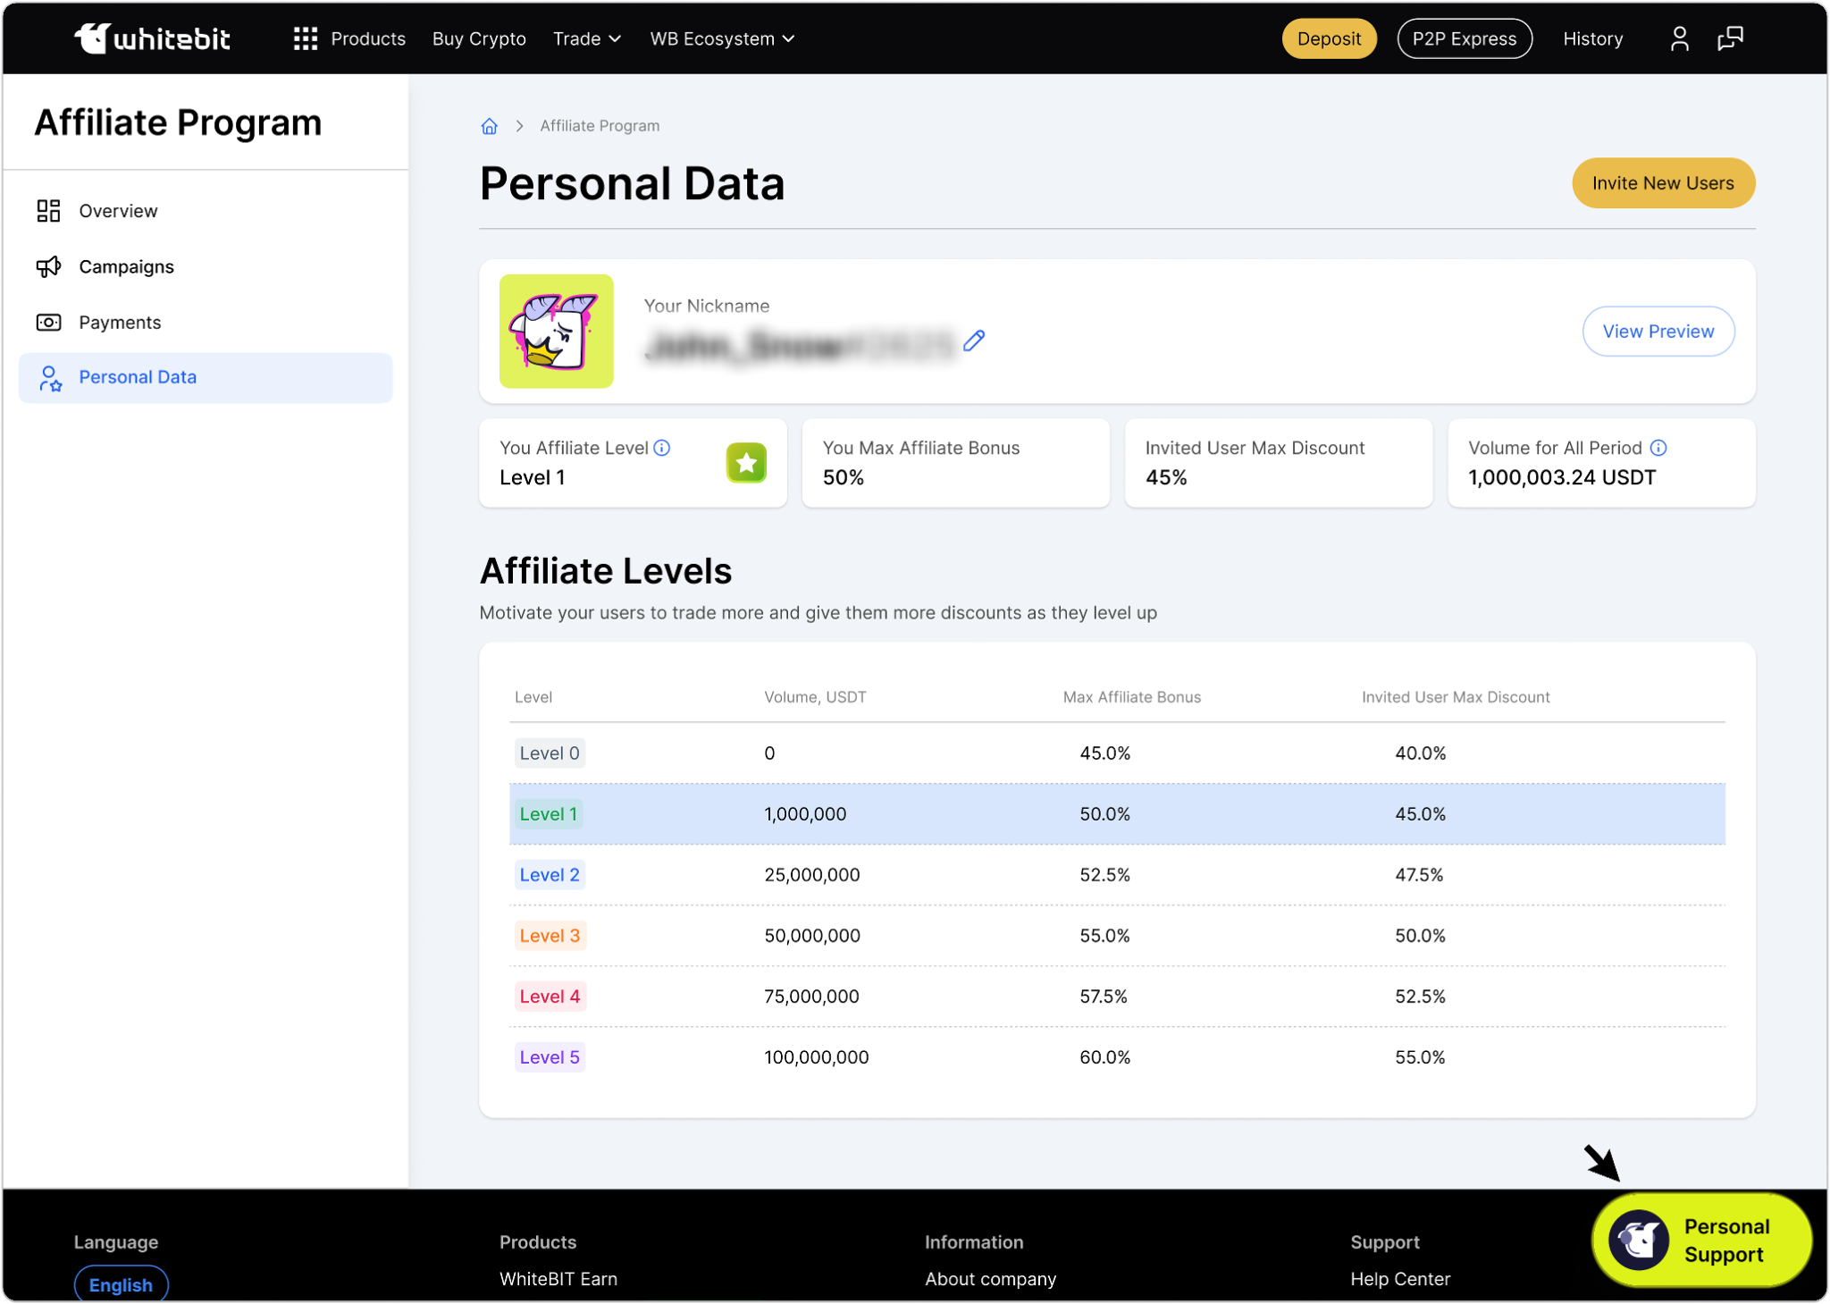Viewport: 1830px width, 1304px height.
Task: Click the Deposit button
Action: (x=1329, y=38)
